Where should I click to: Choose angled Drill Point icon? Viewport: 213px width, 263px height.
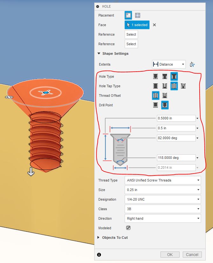[165, 105]
